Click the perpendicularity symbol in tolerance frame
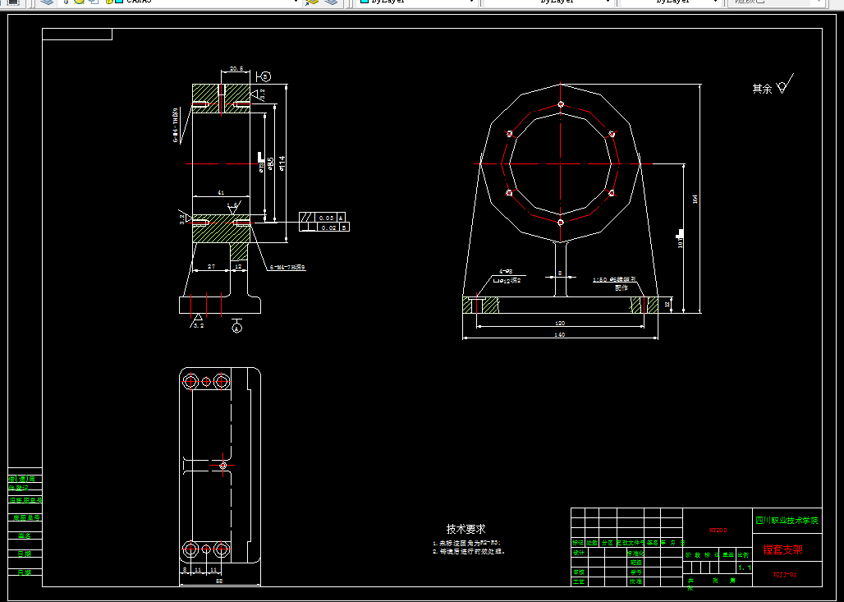844x602 pixels. click(x=307, y=227)
